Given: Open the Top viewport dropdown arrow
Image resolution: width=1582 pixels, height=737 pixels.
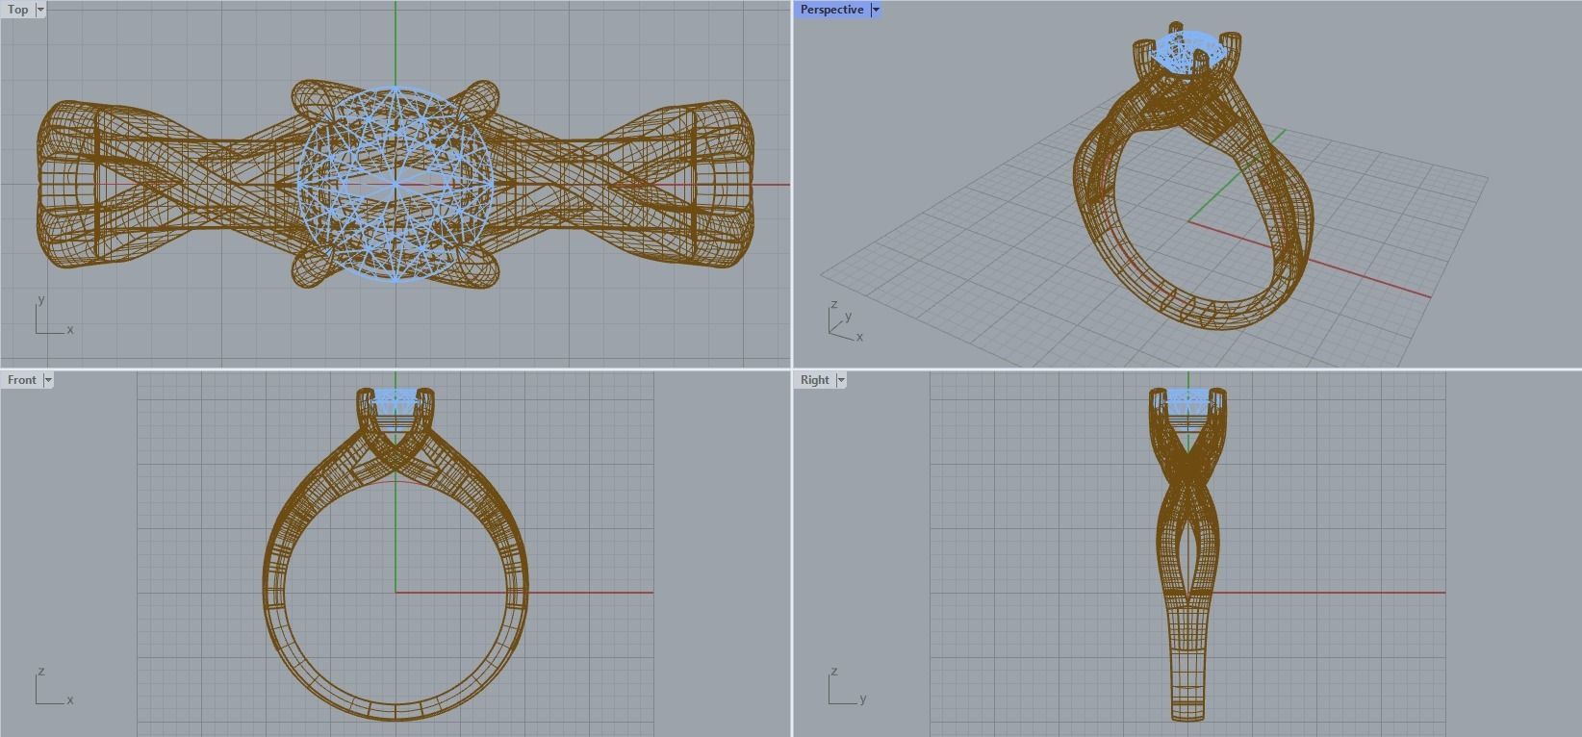Looking at the screenshot, I should click(x=40, y=10).
